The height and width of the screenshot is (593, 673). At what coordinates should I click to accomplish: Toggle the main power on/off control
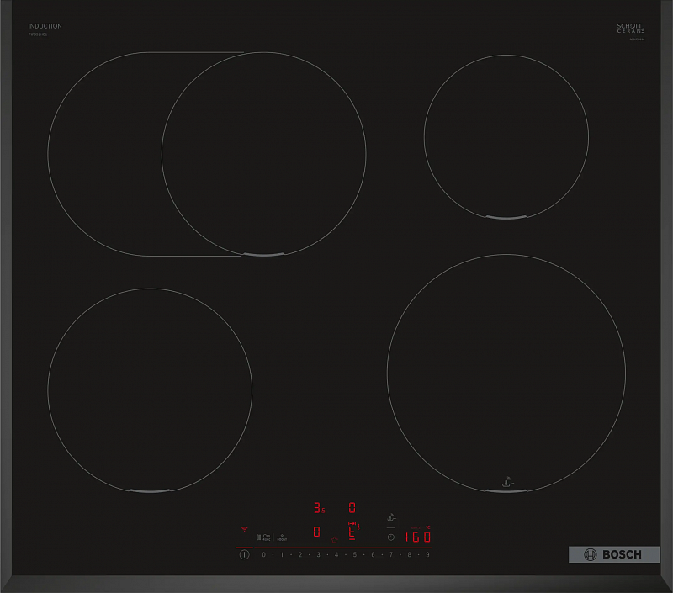[x=245, y=553]
